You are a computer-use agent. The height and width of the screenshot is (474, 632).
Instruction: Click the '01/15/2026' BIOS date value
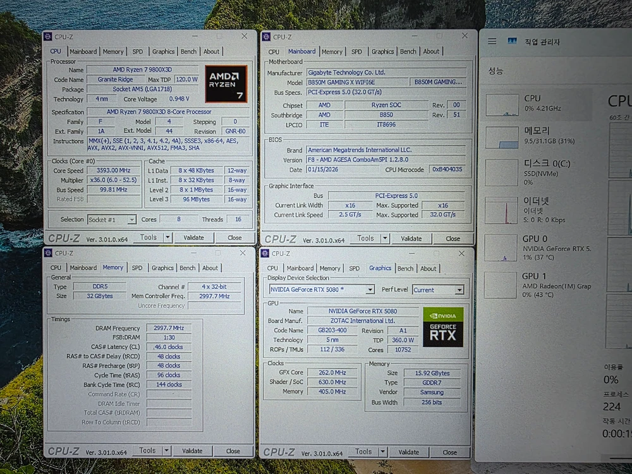click(342, 169)
